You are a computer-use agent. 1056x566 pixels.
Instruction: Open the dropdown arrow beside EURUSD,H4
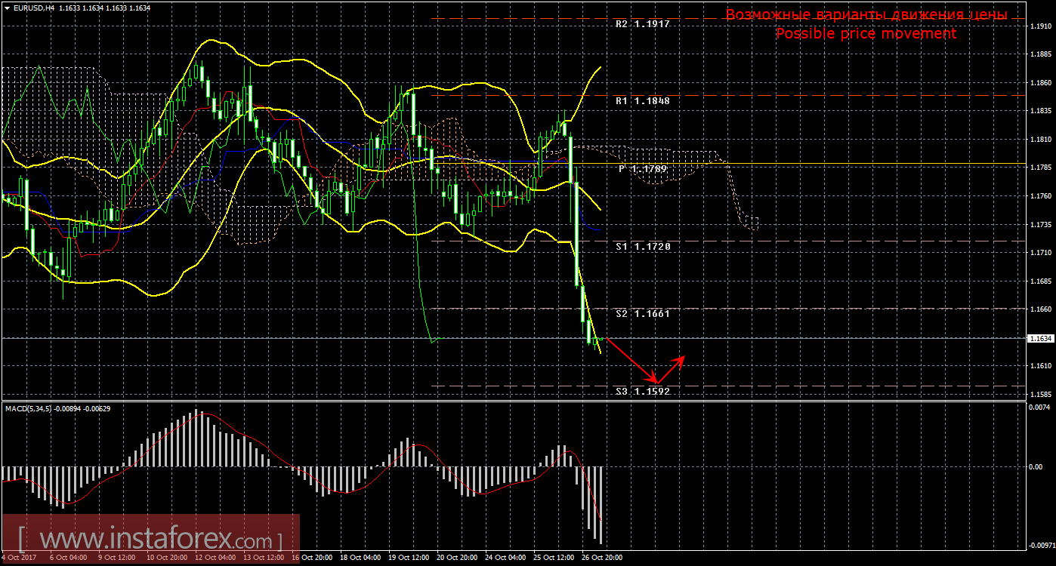[7, 8]
